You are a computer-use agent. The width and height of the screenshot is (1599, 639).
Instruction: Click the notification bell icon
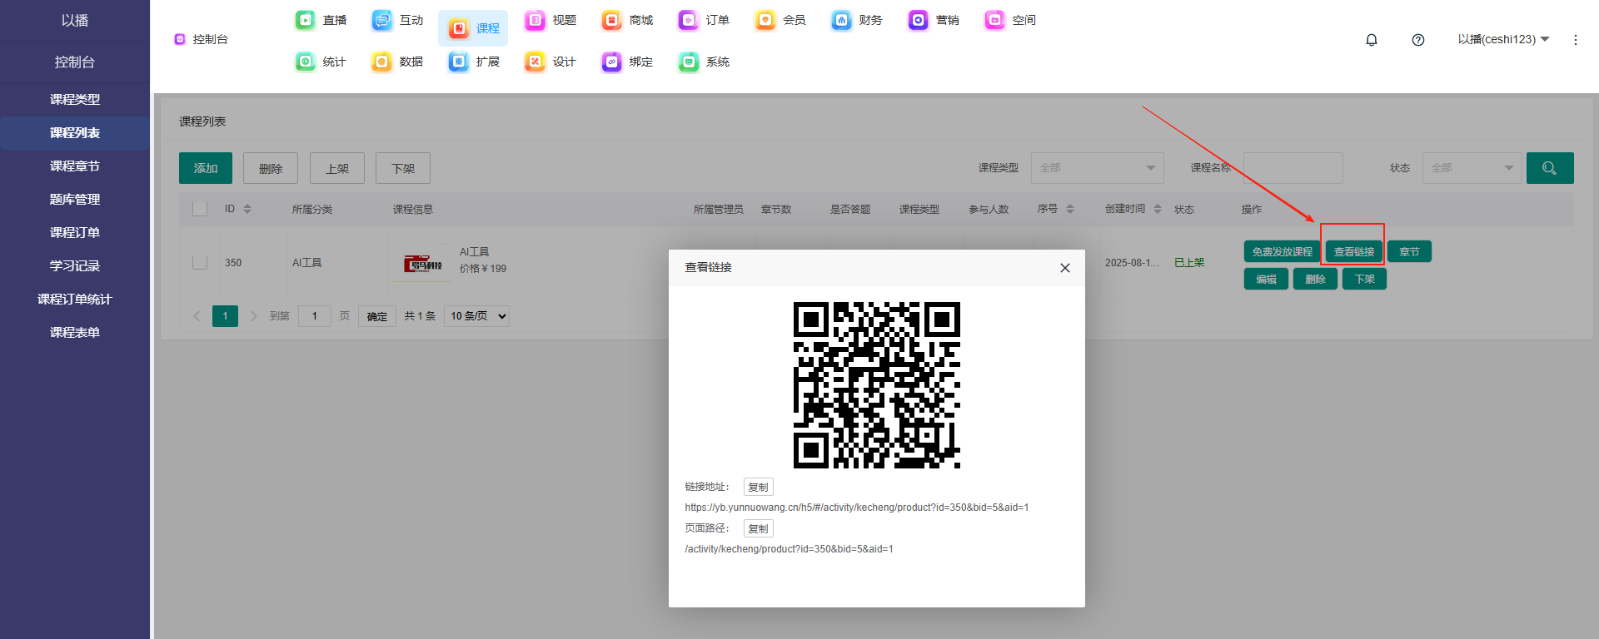click(x=1372, y=40)
